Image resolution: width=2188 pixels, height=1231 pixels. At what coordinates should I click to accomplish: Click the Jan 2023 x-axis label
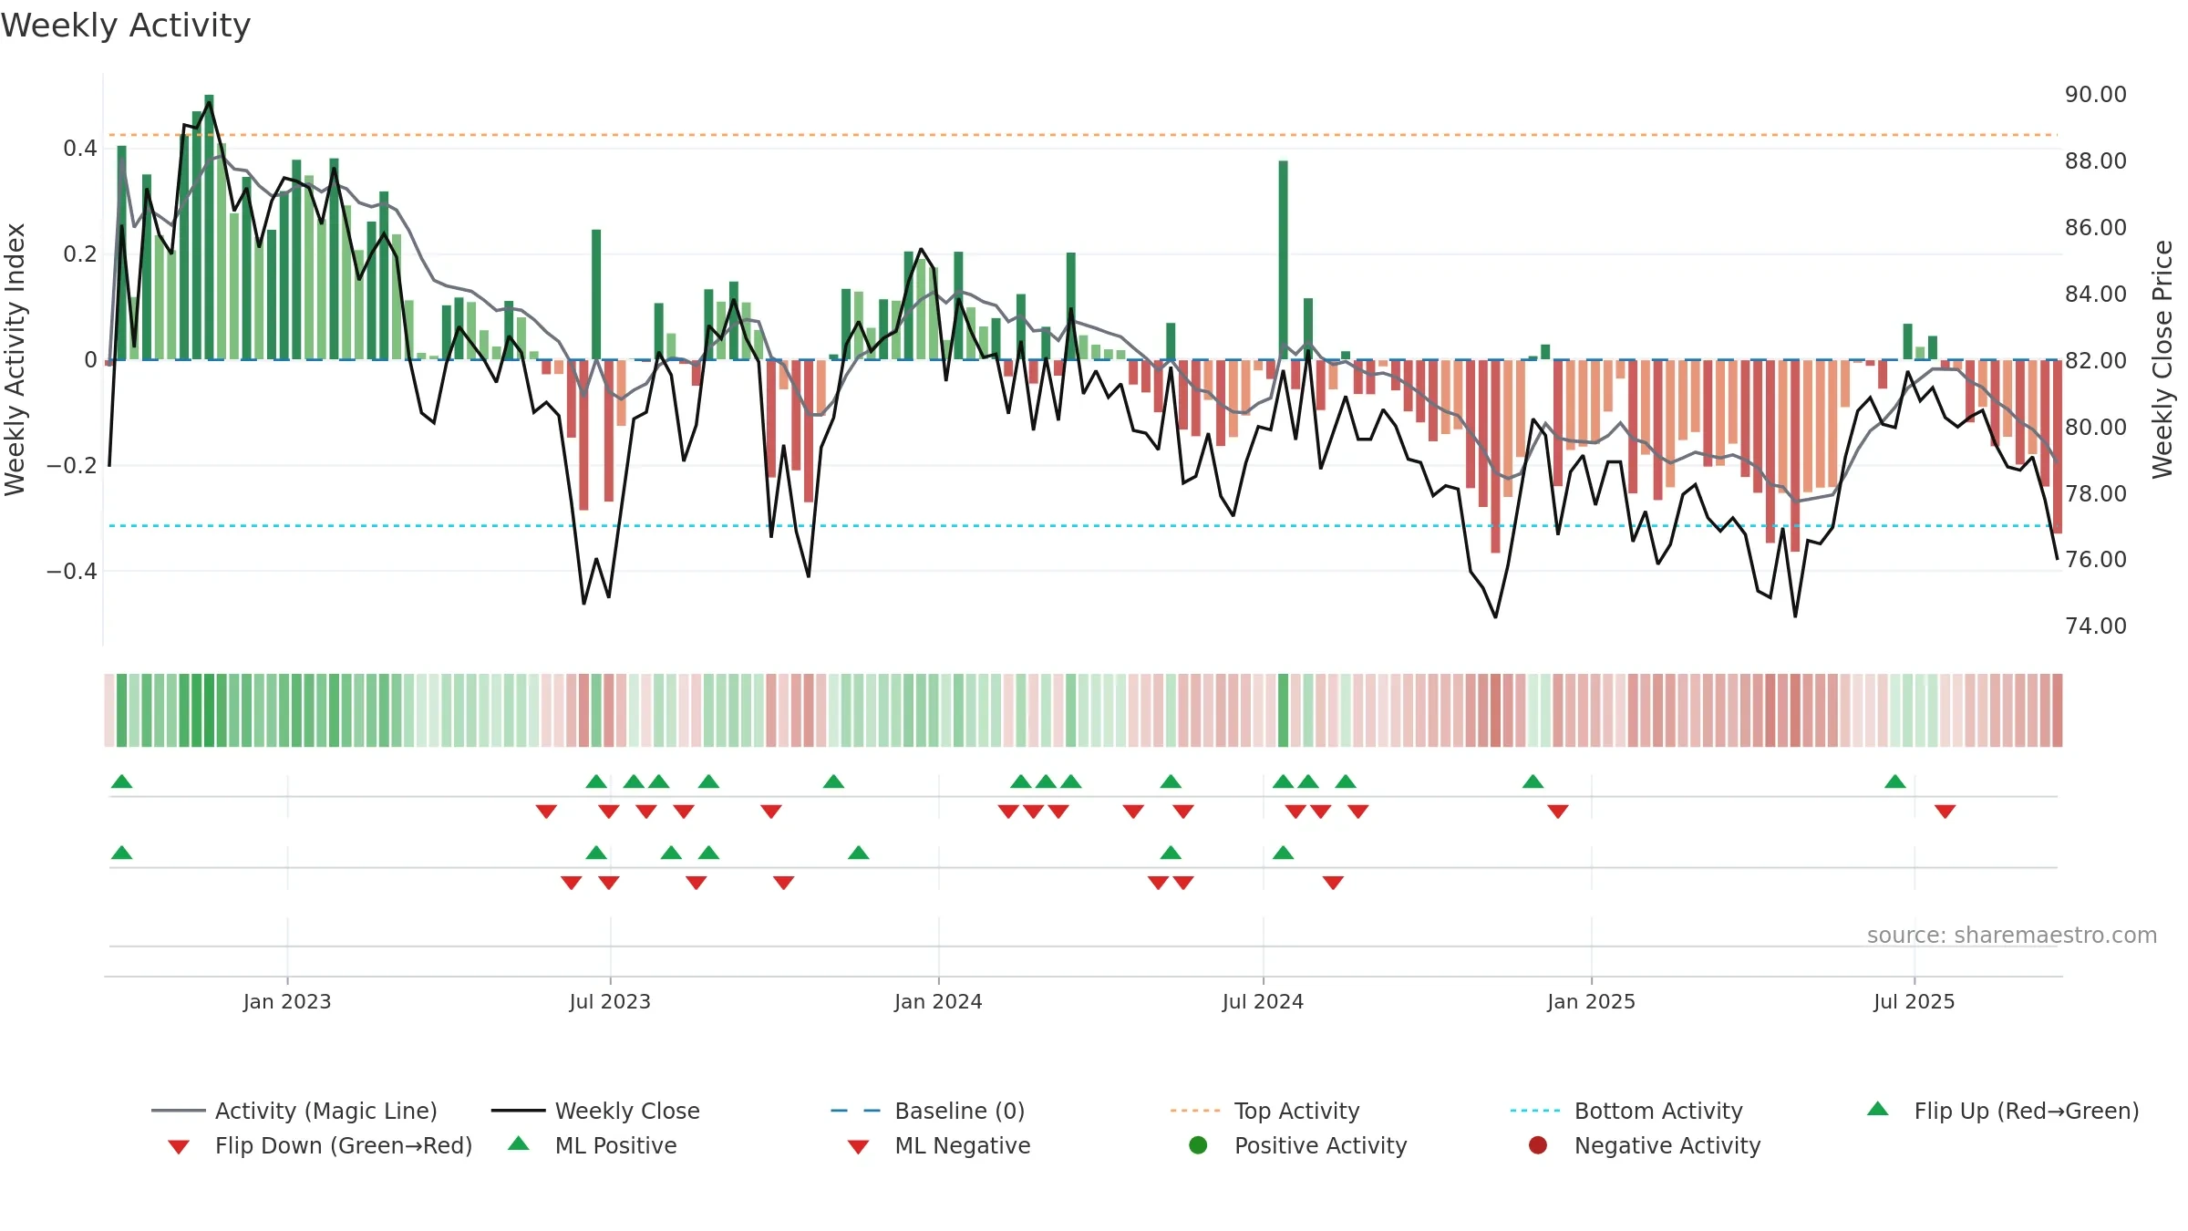[x=287, y=1001]
